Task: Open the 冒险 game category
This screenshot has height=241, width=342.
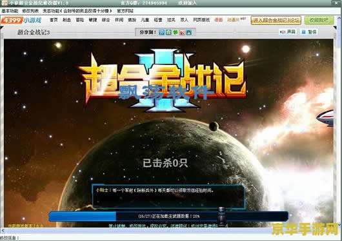Action: coord(80,20)
